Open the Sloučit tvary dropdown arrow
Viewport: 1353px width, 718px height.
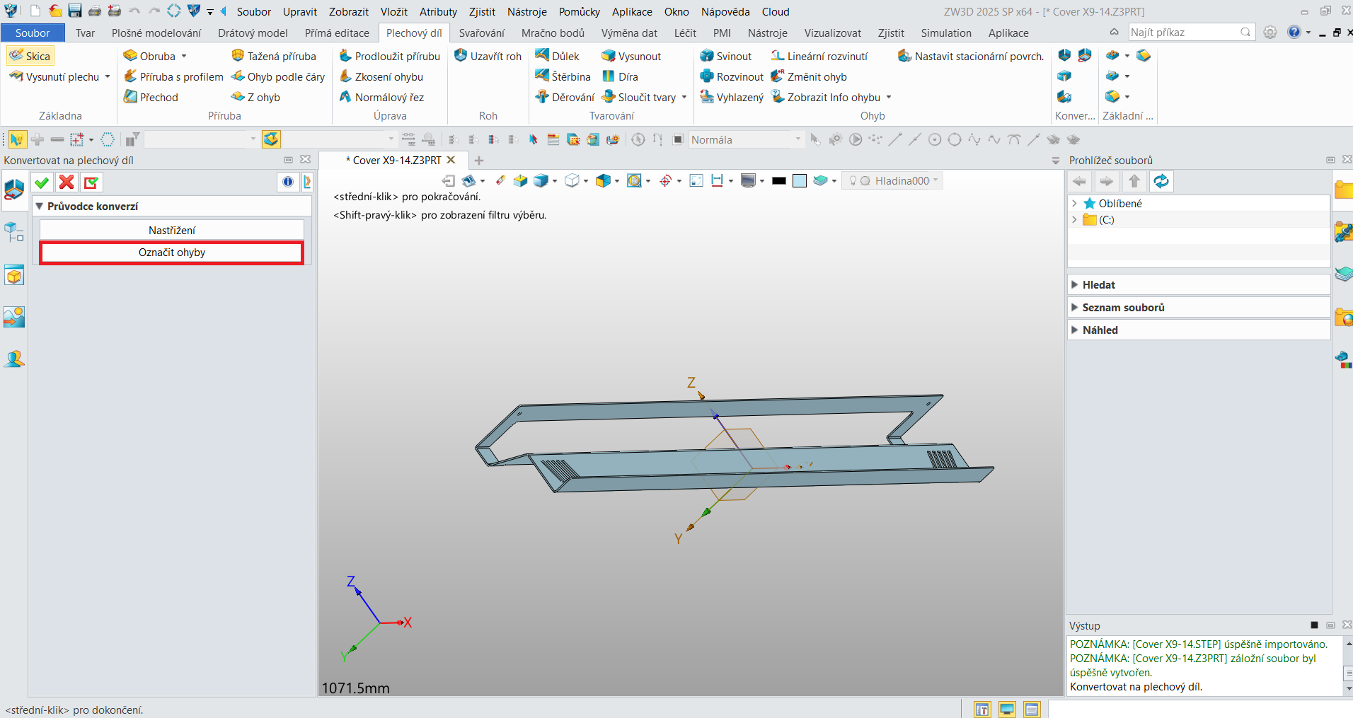[684, 97]
